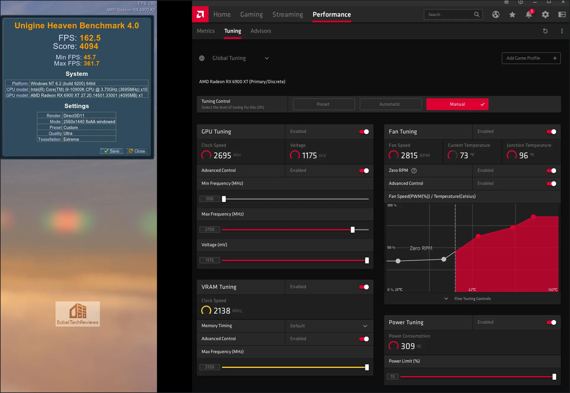Image resolution: width=570 pixels, height=393 pixels.
Task: Go to the Gaming tab
Action: pos(251,14)
